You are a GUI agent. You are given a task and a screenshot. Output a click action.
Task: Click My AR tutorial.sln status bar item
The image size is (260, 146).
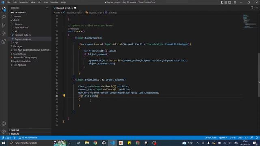28,138
